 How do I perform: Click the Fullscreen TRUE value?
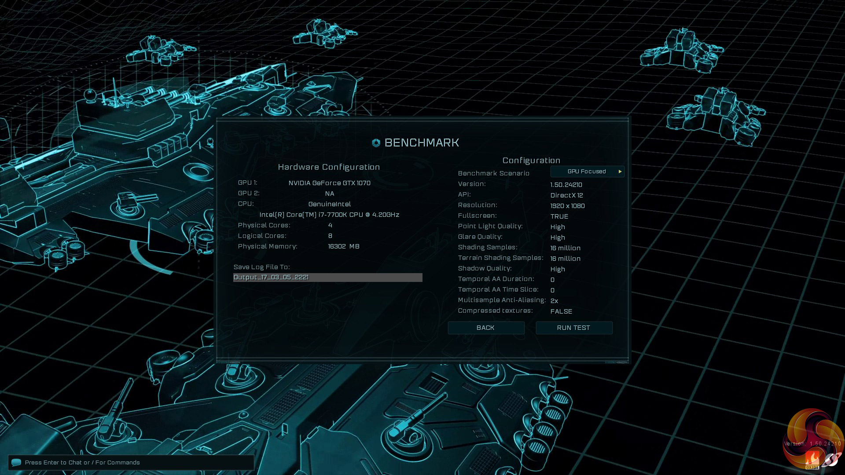click(559, 216)
